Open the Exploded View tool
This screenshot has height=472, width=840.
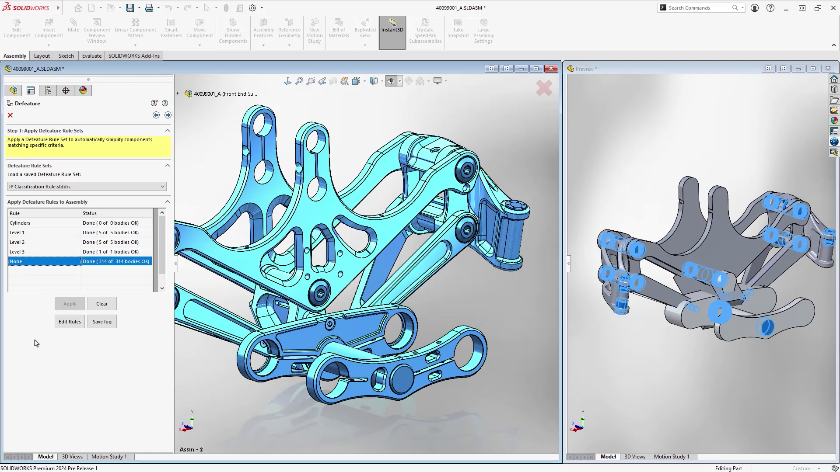click(x=365, y=31)
